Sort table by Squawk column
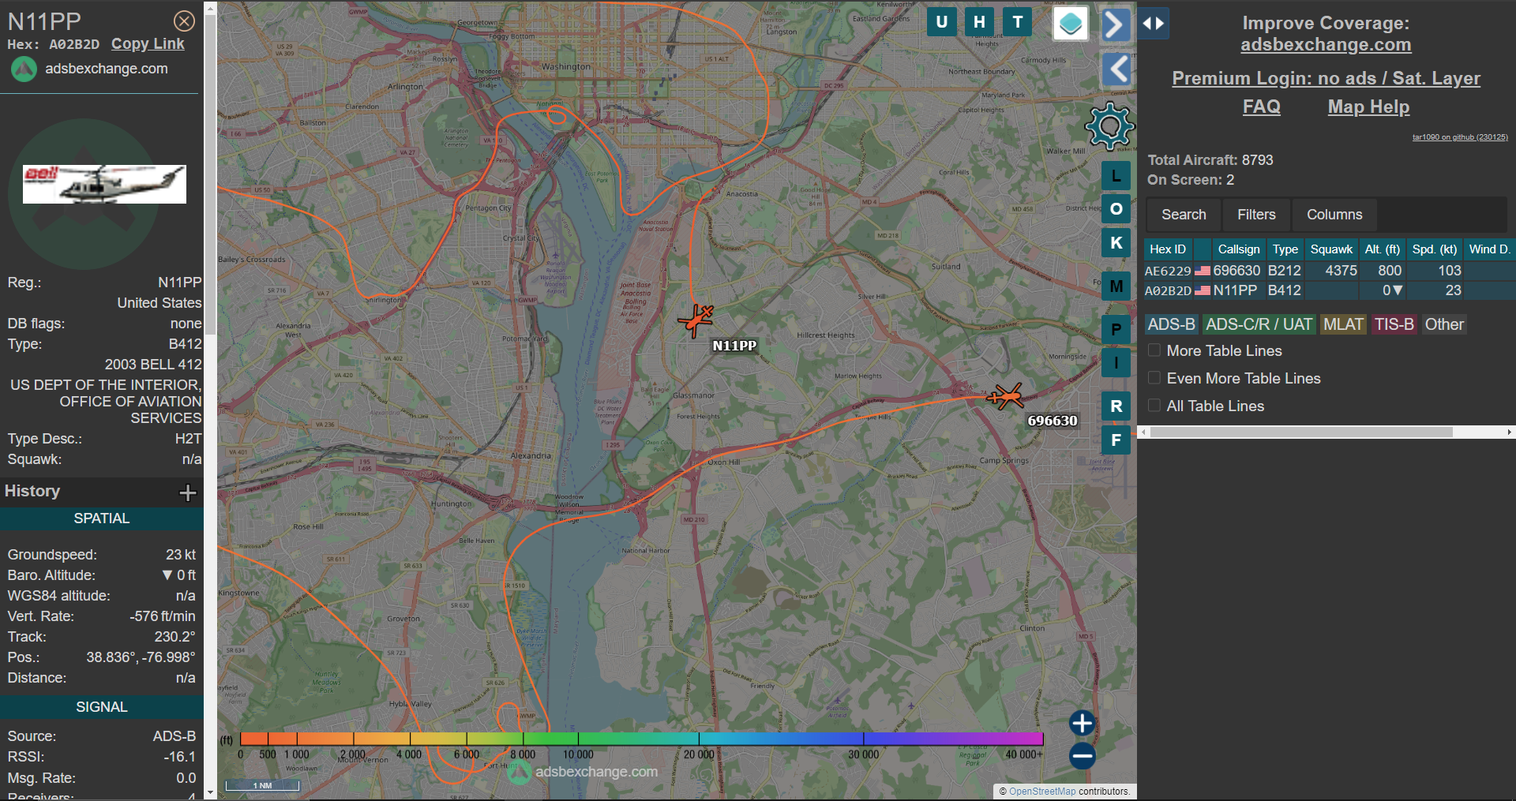1516x801 pixels. 1331,249
